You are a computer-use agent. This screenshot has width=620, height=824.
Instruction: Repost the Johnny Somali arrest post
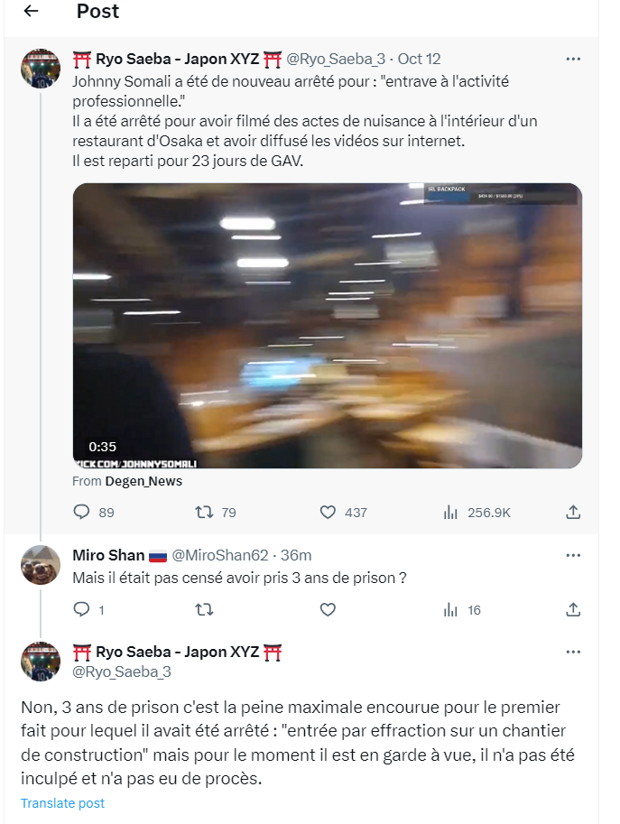(x=204, y=513)
